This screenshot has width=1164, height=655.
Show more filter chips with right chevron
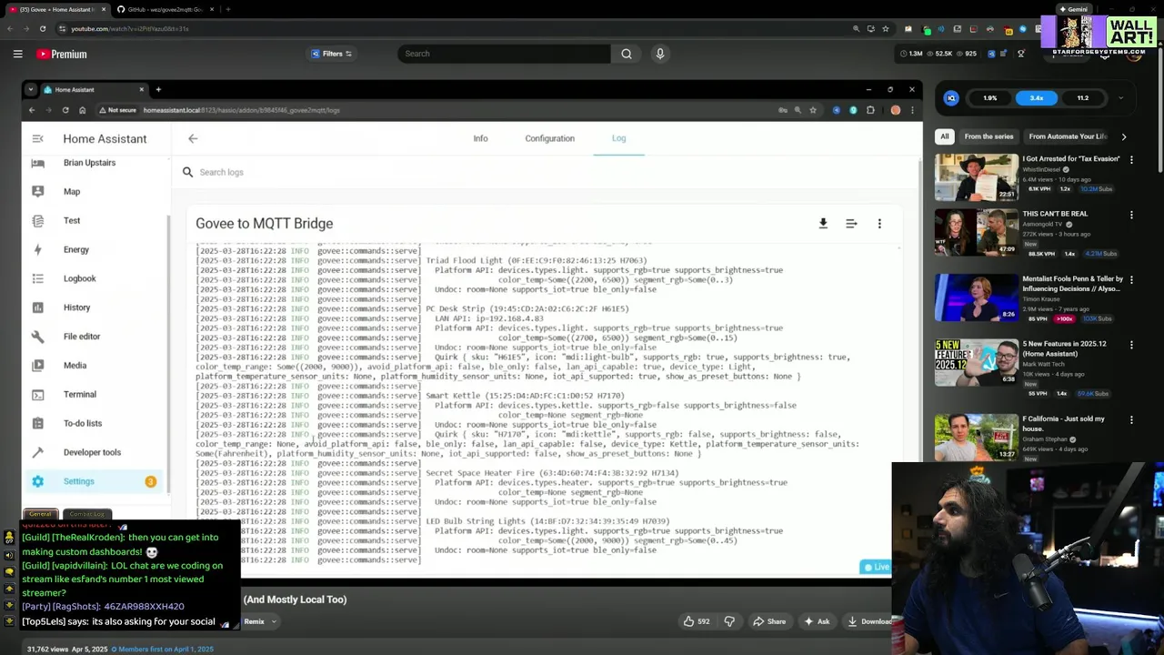[1124, 136]
